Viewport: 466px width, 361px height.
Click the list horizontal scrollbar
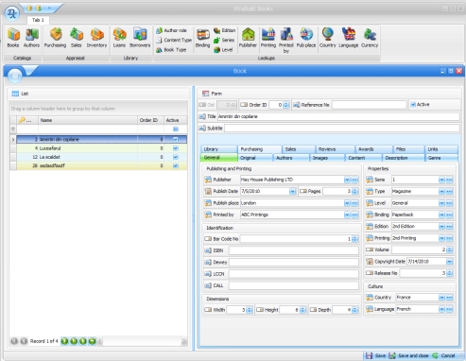[142, 341]
